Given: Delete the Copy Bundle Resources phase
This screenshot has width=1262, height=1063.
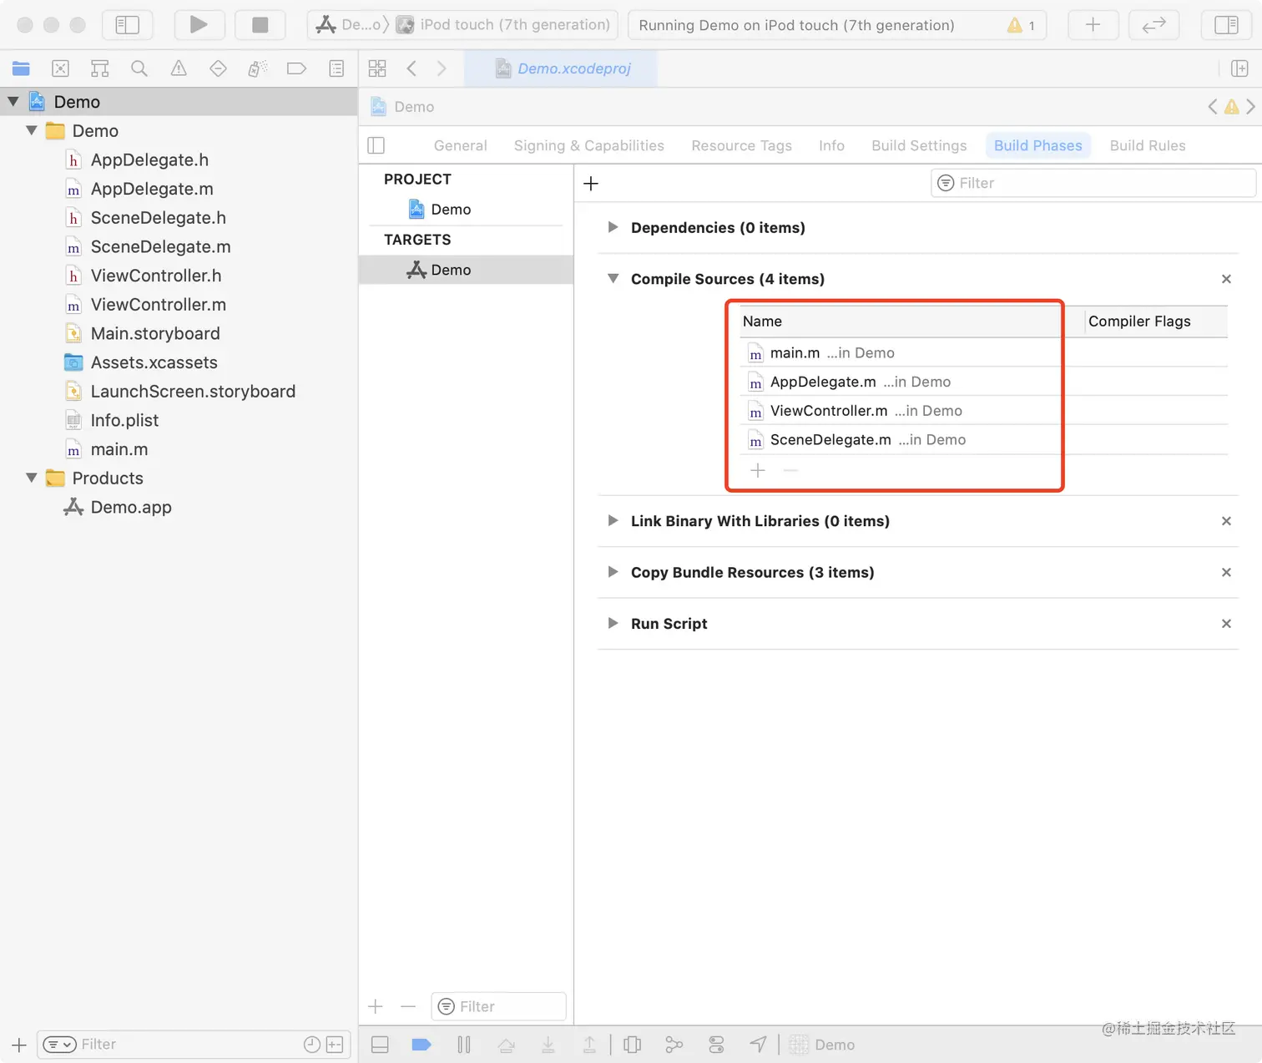Looking at the screenshot, I should pos(1226,572).
